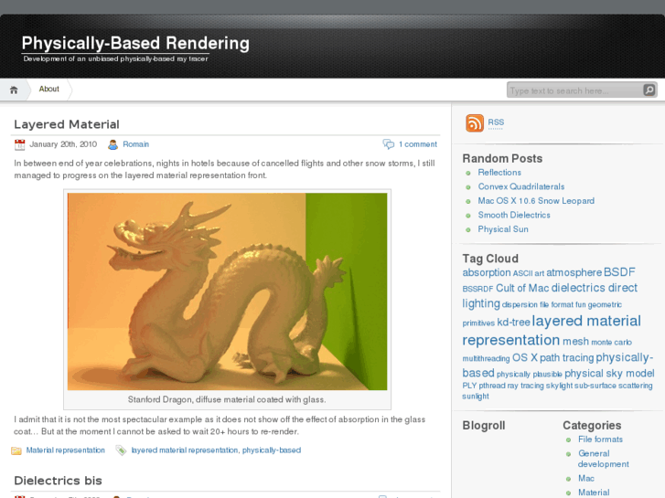Select the atmosphere tag

click(x=574, y=272)
